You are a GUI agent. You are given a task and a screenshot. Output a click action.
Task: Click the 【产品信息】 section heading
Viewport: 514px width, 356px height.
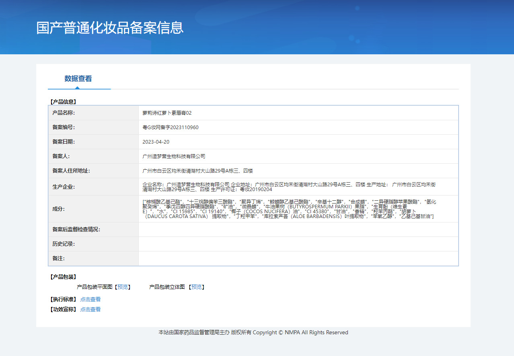(63, 102)
